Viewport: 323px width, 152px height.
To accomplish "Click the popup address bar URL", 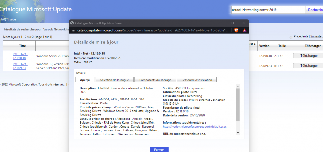I will tap(153, 30).
